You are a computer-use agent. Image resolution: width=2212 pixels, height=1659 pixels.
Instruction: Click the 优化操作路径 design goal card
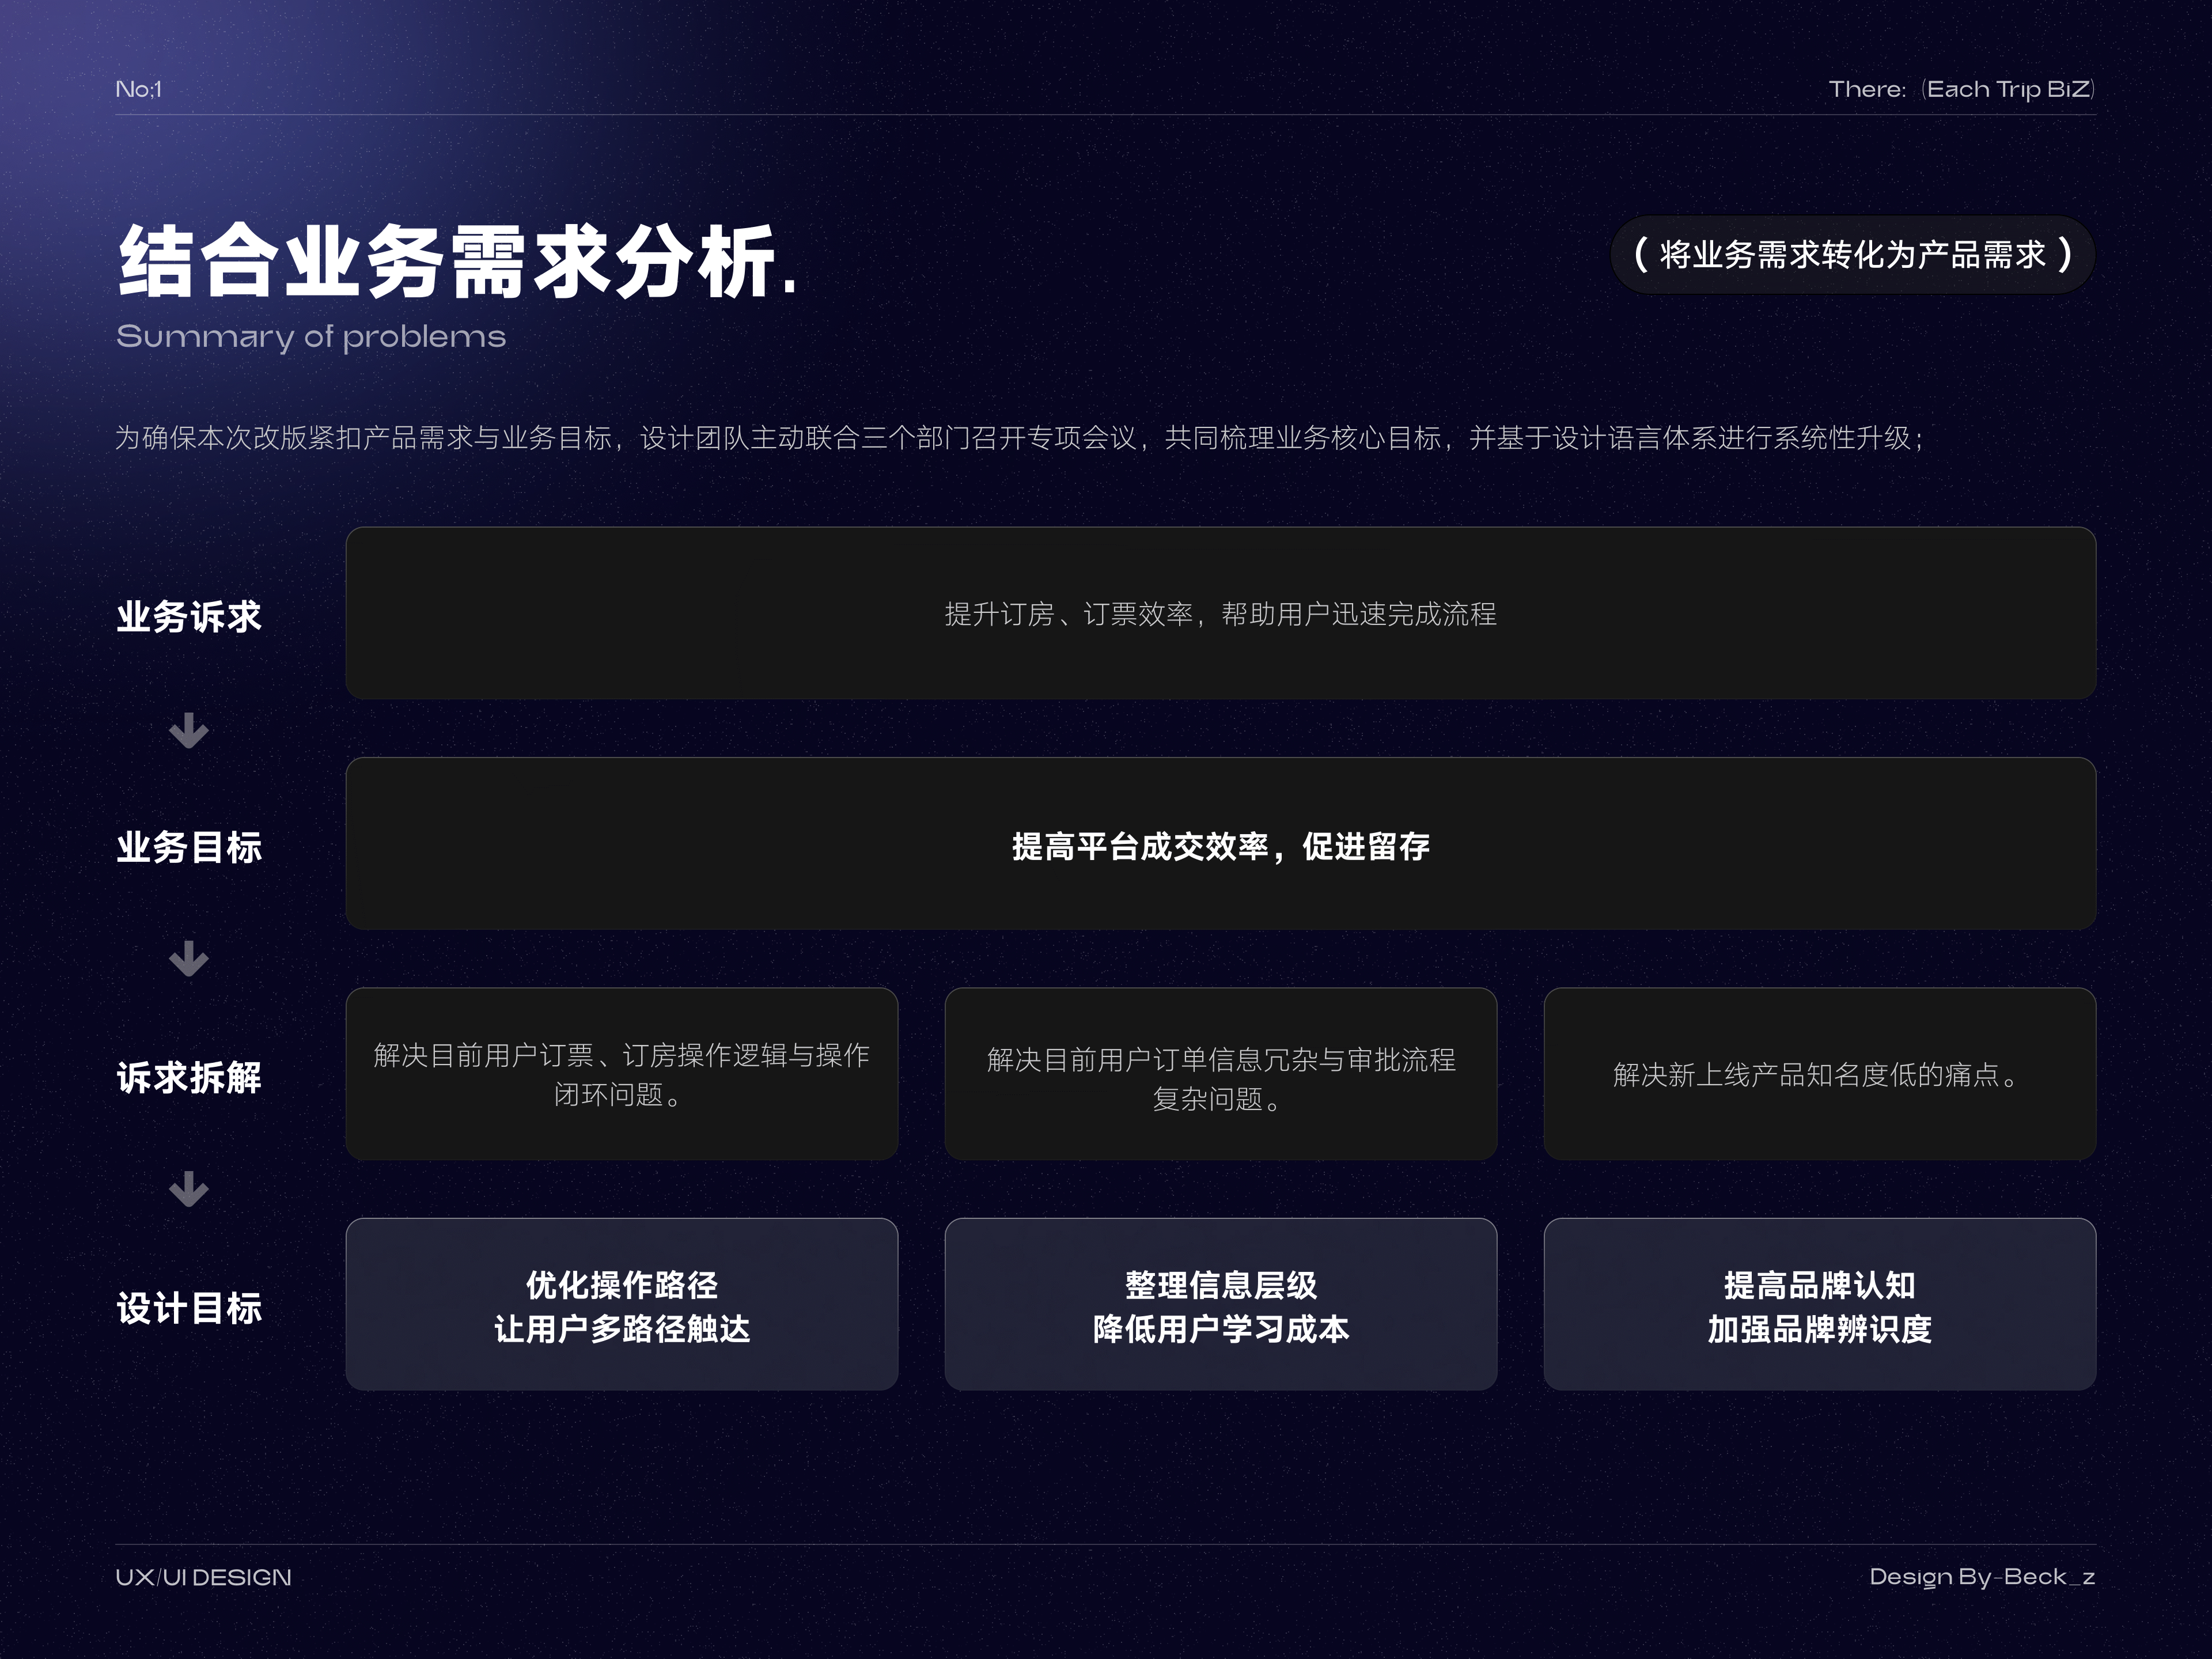[622, 1304]
